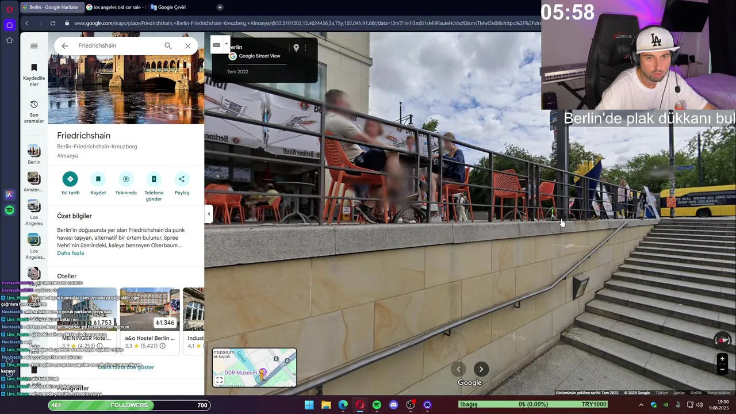This screenshot has height=414, width=736.
Task: Go back with the search box arrow
Action: pyautogui.click(x=65, y=46)
